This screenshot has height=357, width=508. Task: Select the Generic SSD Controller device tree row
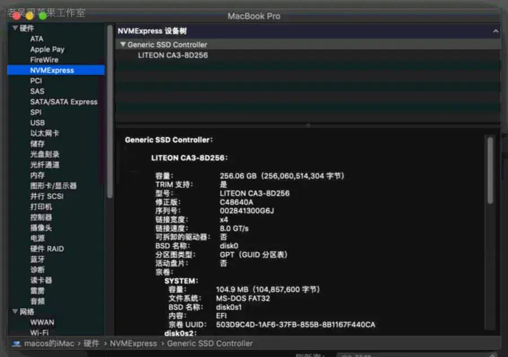308,44
